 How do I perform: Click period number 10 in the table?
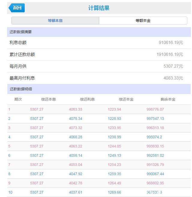click(10, 192)
